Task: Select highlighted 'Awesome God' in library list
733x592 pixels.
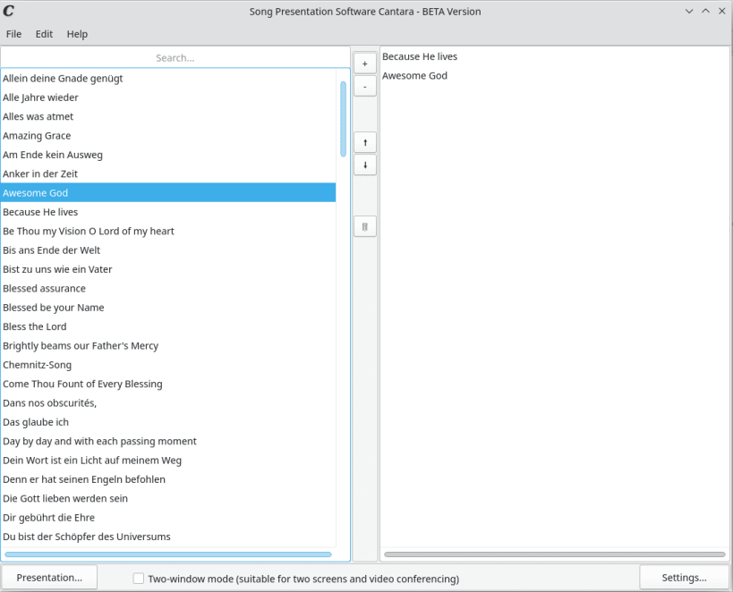Action: 168,193
